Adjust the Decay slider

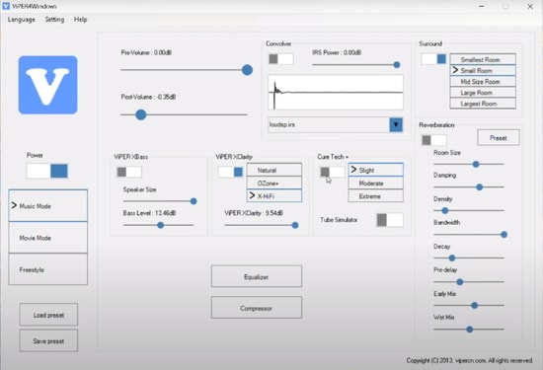tap(452, 258)
